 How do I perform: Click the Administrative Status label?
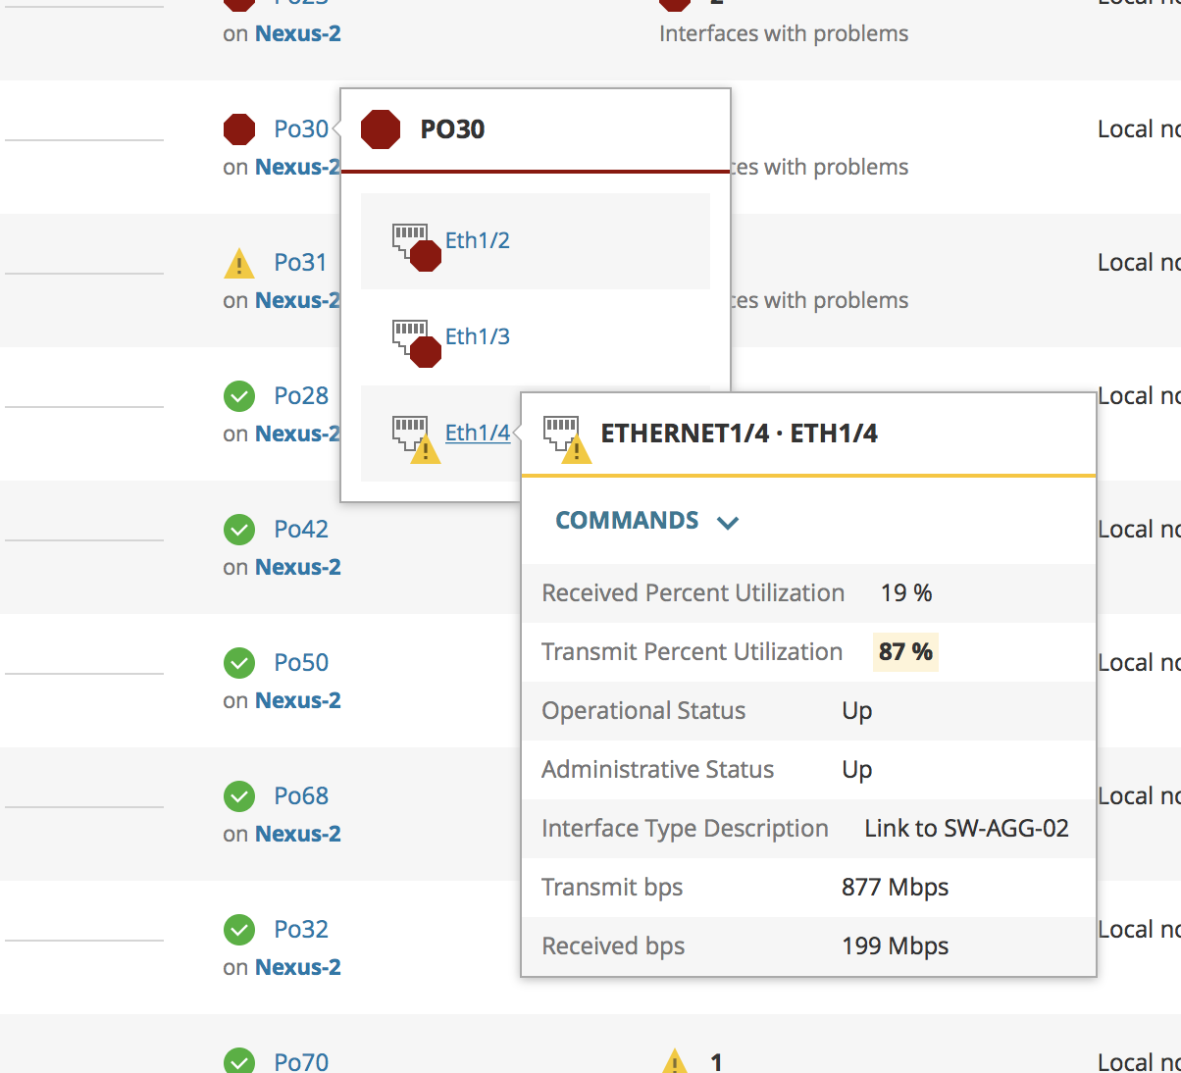point(658,770)
